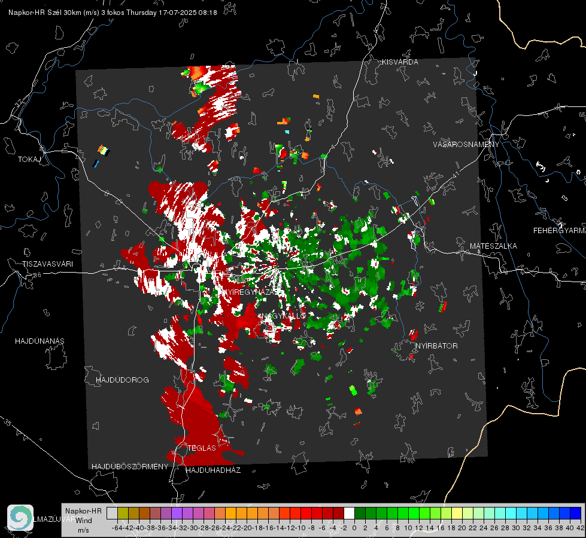586x538 pixels.
Task: Click the VÁSÁROSNAMÉNY town label
Action: coord(466,145)
